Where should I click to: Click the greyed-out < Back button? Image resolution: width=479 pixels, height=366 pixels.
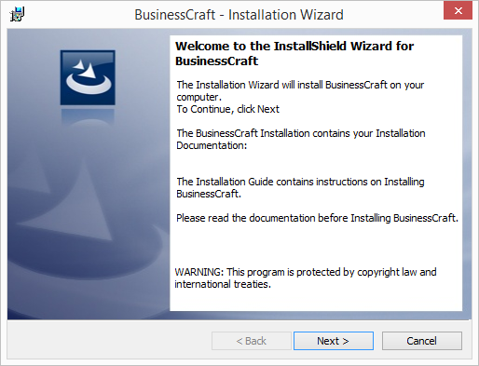(x=252, y=341)
